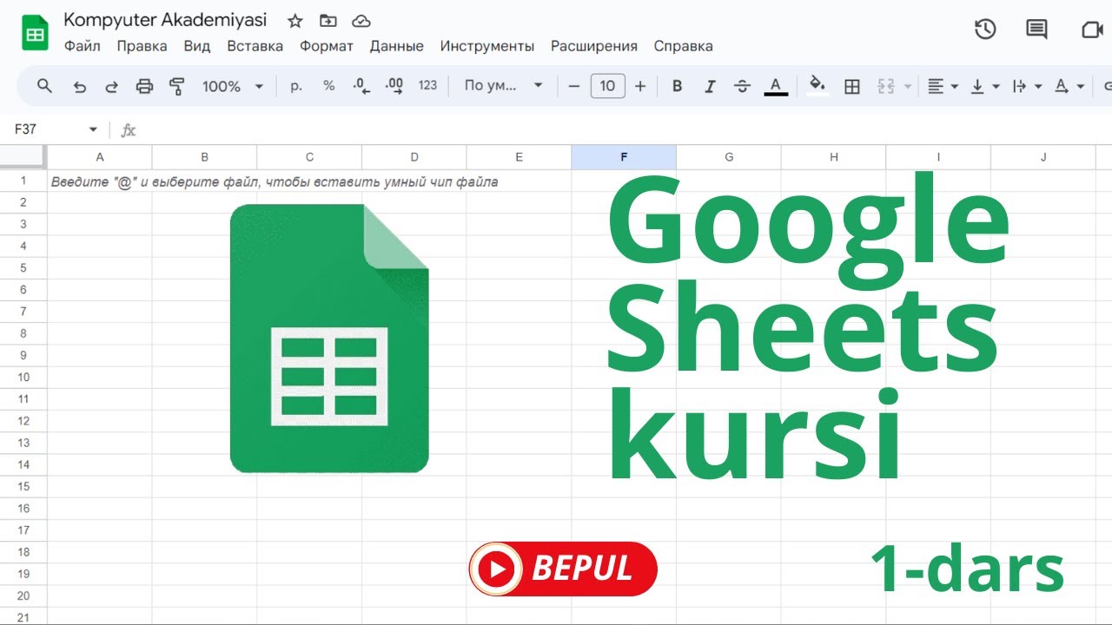Screen dimensions: 1112x625
Task: Toggle italic formatting
Action: tap(710, 86)
